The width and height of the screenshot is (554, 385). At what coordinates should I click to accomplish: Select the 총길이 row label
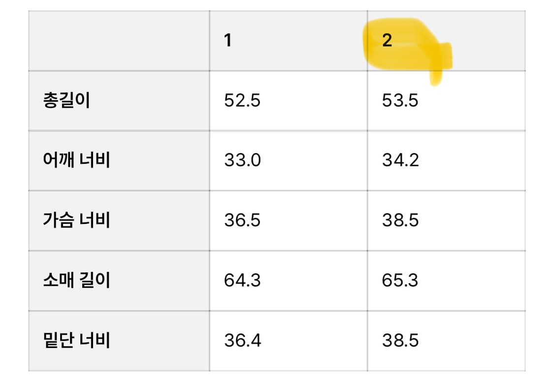coord(66,101)
